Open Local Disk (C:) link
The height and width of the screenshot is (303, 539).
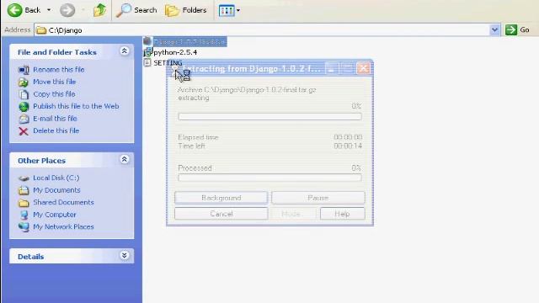pyautogui.click(x=56, y=178)
